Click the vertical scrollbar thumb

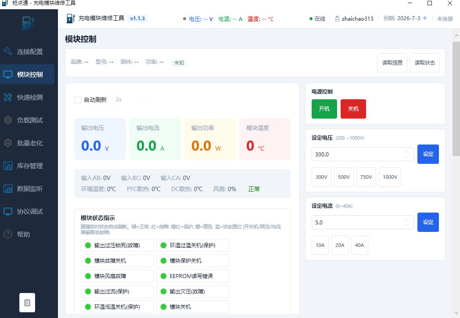[x=456, y=99]
